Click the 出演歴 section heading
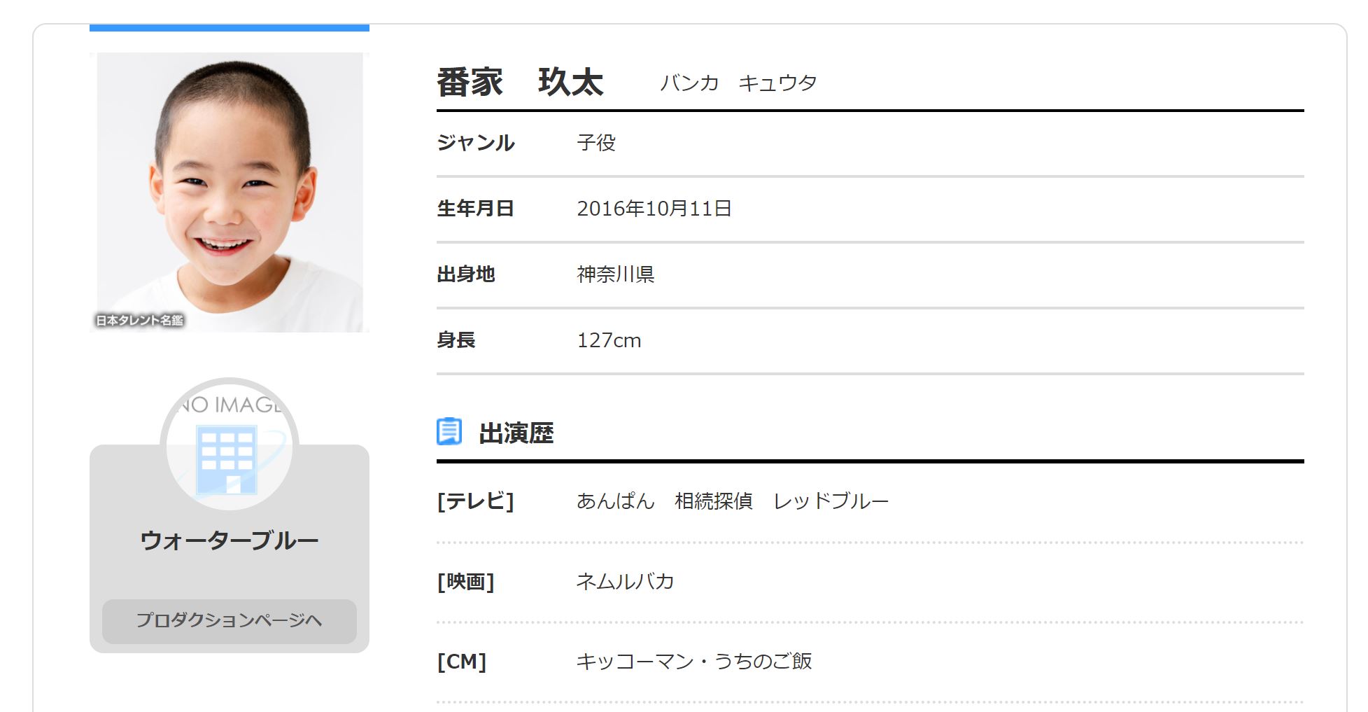The width and height of the screenshot is (1368, 712). click(x=516, y=433)
